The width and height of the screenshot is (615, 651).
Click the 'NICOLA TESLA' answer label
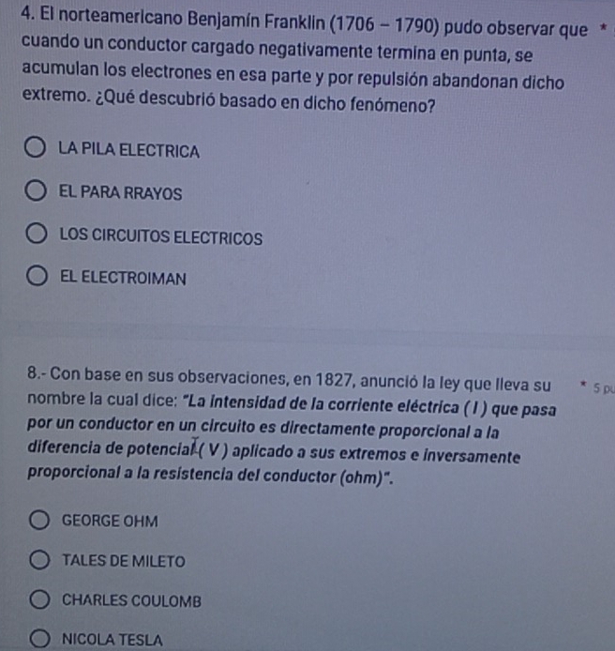(x=112, y=640)
